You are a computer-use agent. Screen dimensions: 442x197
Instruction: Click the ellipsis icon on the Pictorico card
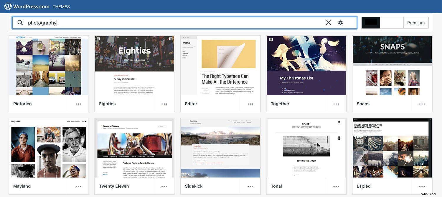78,104
